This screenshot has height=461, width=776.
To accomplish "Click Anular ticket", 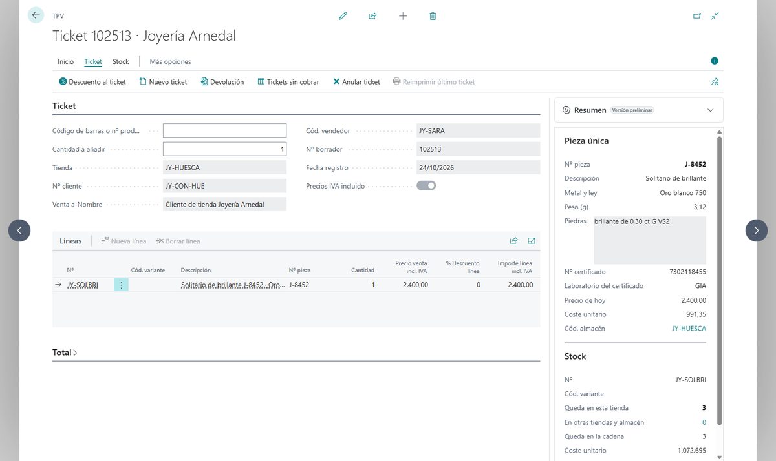I will pyautogui.click(x=356, y=82).
